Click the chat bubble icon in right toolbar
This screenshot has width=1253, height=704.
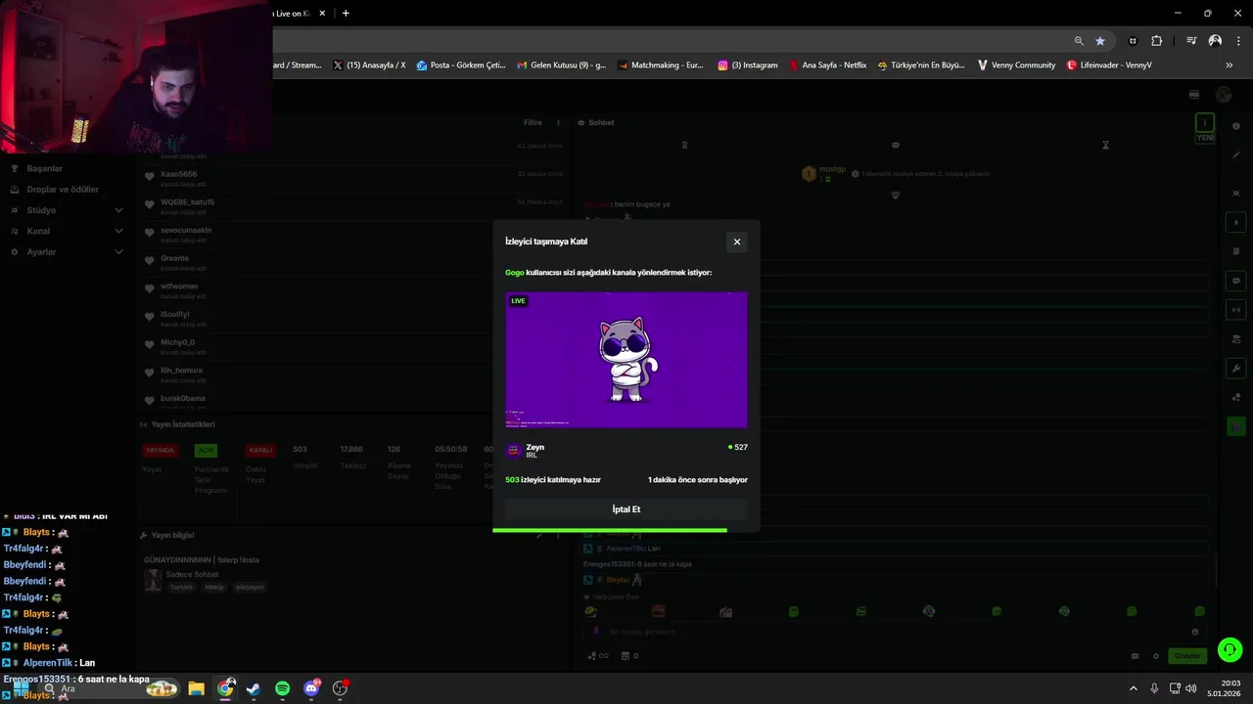click(1236, 281)
